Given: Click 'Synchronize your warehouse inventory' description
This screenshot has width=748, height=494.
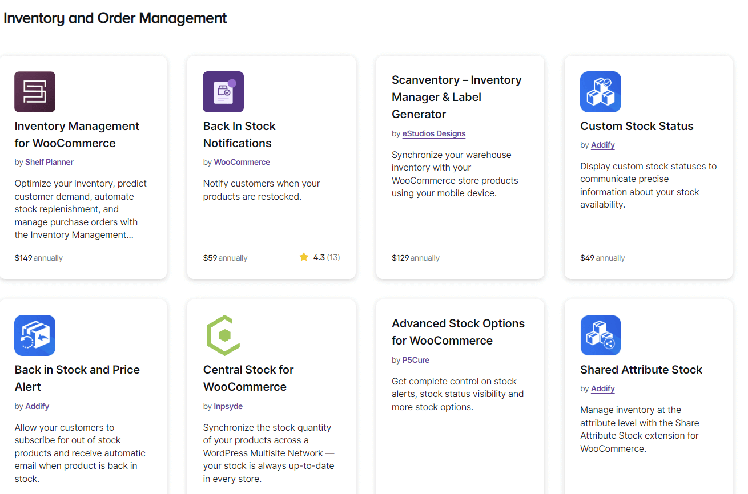Looking at the screenshot, I should pyautogui.click(x=455, y=174).
